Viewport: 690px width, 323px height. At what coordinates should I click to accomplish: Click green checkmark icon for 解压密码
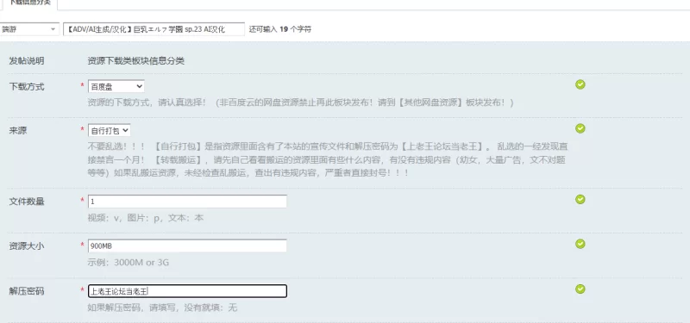580,289
